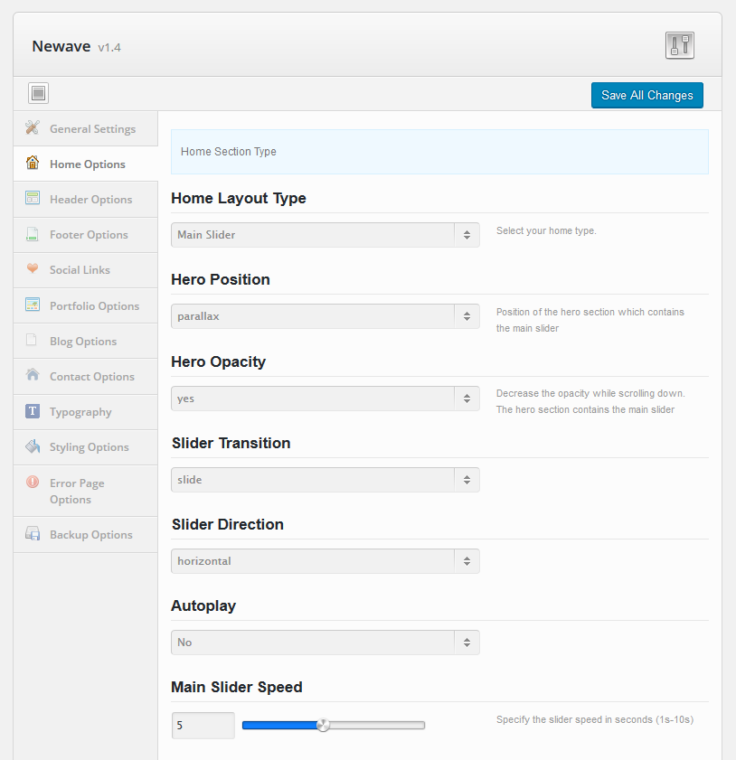Click the Typography T icon
Image resolution: width=736 pixels, height=760 pixels.
coord(33,411)
